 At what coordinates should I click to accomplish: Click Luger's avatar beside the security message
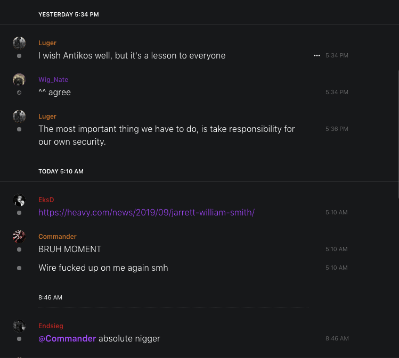19,116
